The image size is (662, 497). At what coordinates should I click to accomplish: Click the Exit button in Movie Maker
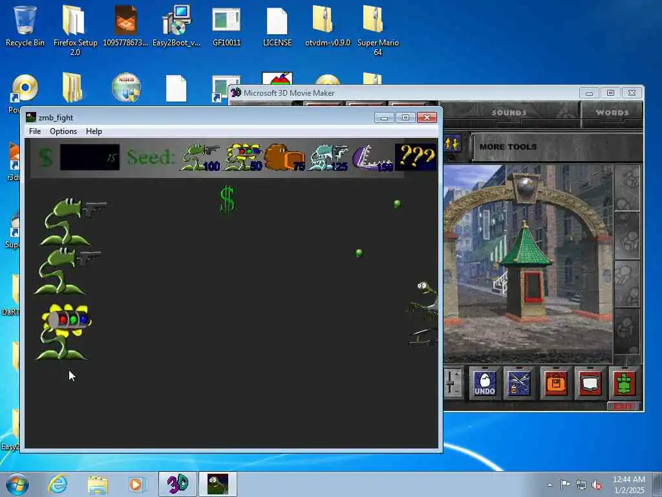click(x=624, y=406)
